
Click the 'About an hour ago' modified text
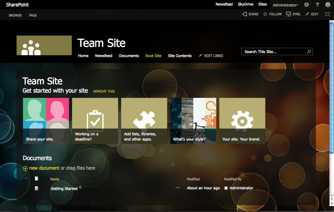[203, 188]
